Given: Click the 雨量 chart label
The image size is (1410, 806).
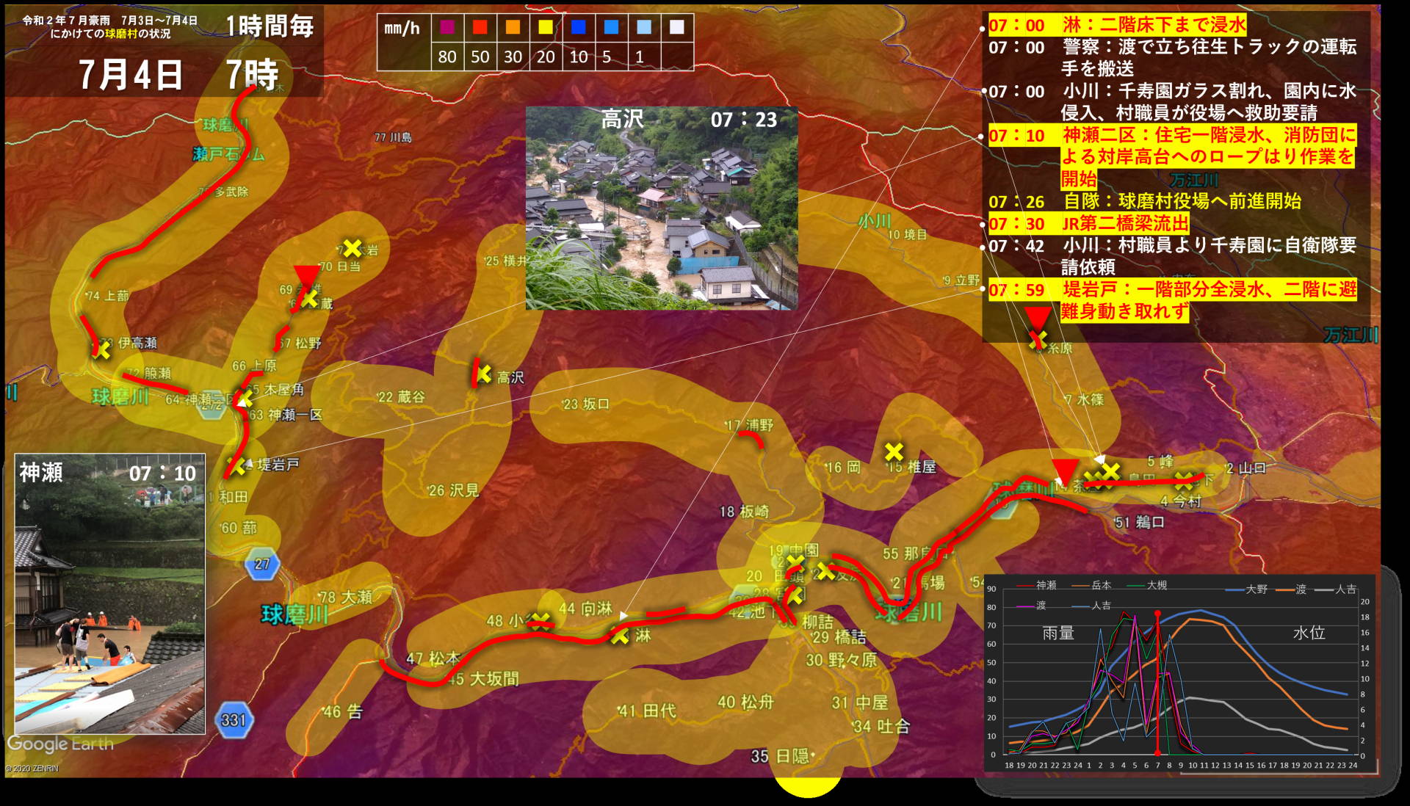Looking at the screenshot, I should (x=1058, y=633).
